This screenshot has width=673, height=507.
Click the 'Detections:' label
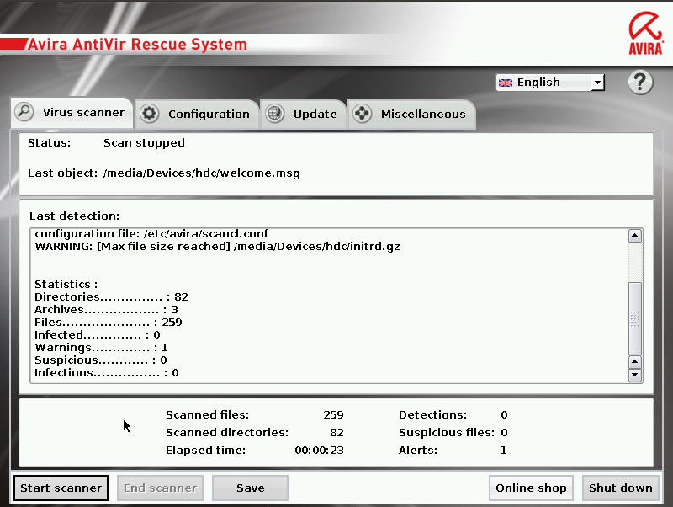tap(432, 415)
